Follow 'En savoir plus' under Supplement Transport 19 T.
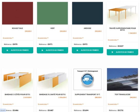The image size is (140, 112). point(78,104)
